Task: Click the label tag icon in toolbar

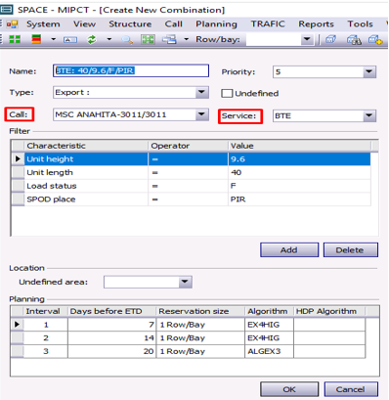Action: tap(70, 40)
